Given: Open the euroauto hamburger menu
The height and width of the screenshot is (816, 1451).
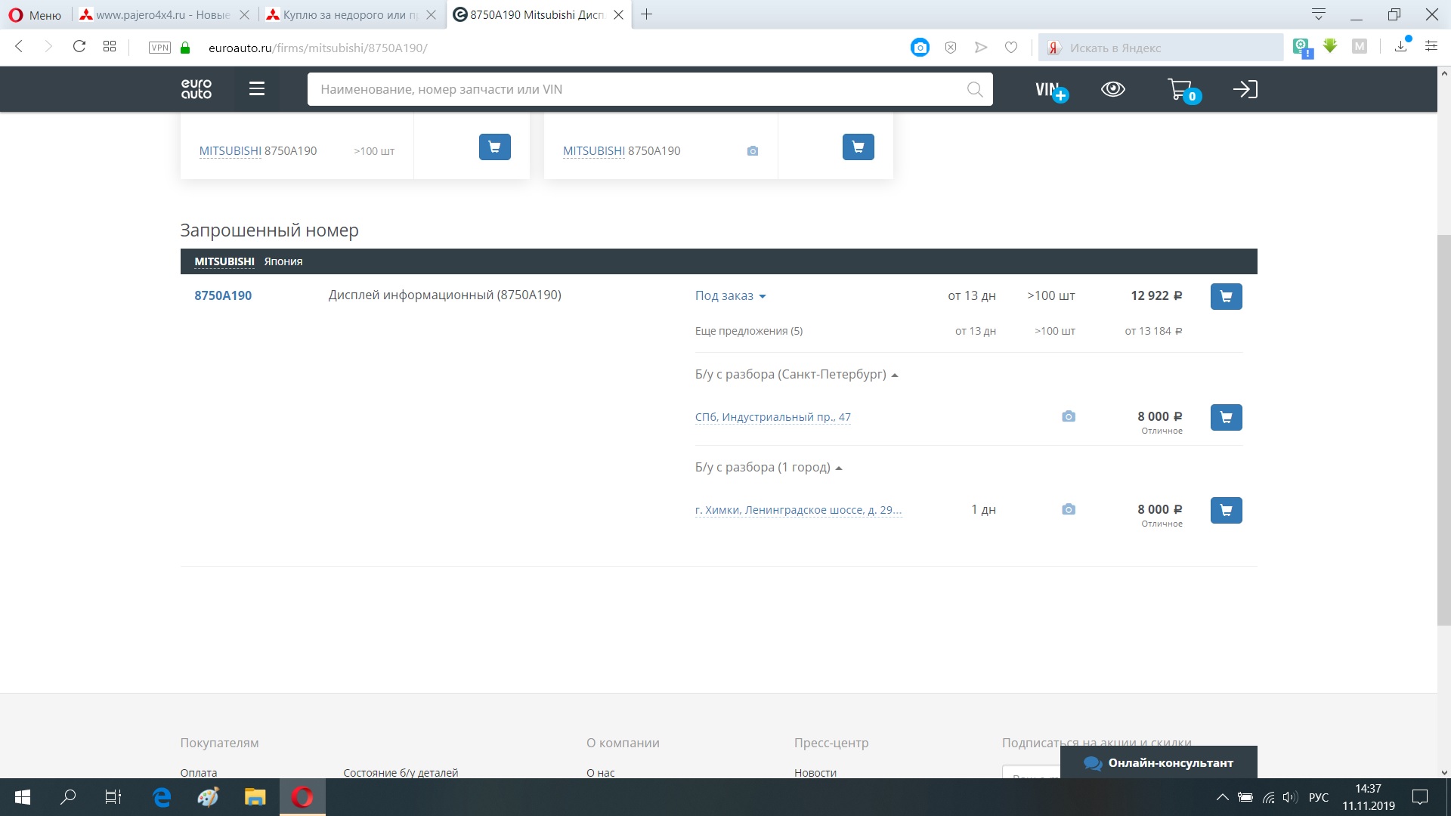Looking at the screenshot, I should pyautogui.click(x=257, y=89).
